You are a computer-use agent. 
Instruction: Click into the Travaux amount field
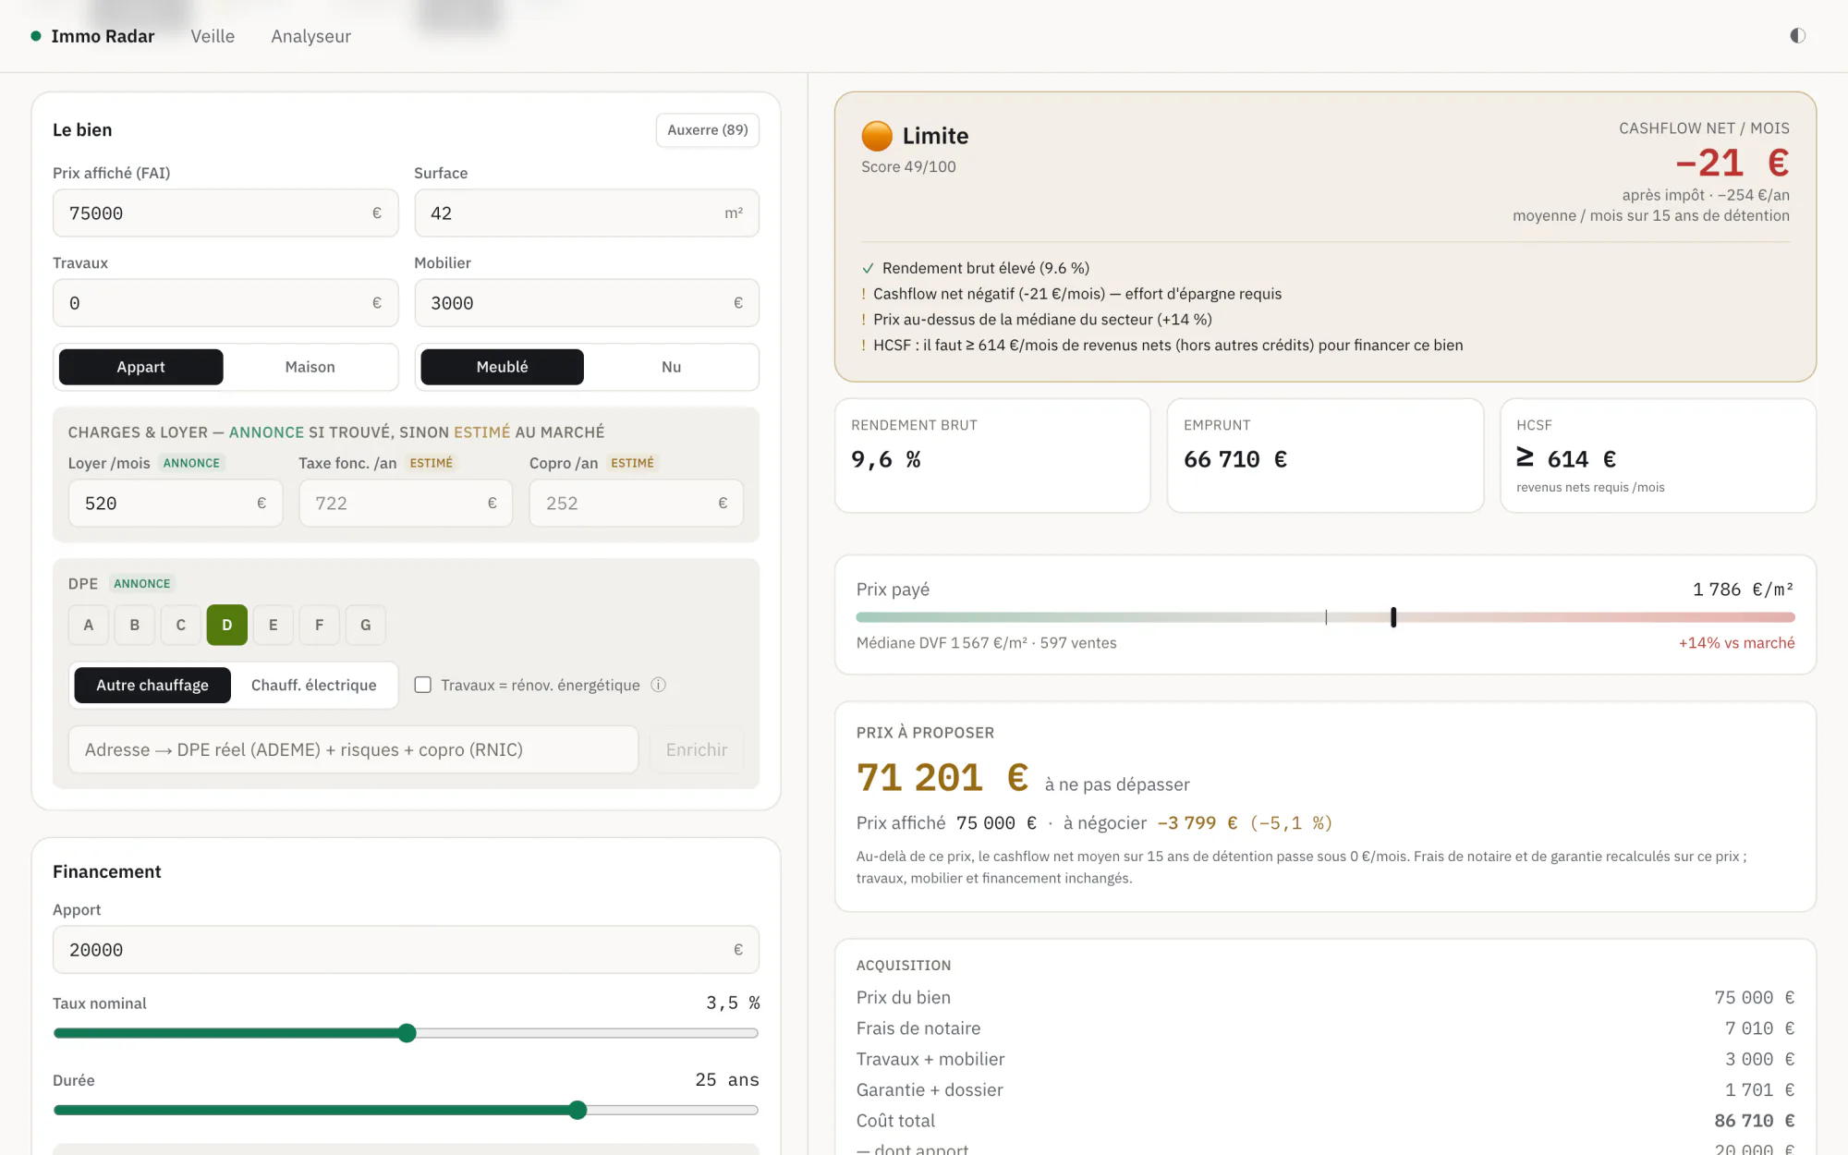pos(225,303)
